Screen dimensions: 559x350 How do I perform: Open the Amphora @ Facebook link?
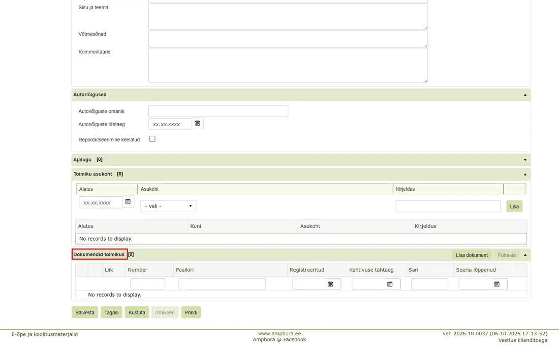click(x=279, y=340)
